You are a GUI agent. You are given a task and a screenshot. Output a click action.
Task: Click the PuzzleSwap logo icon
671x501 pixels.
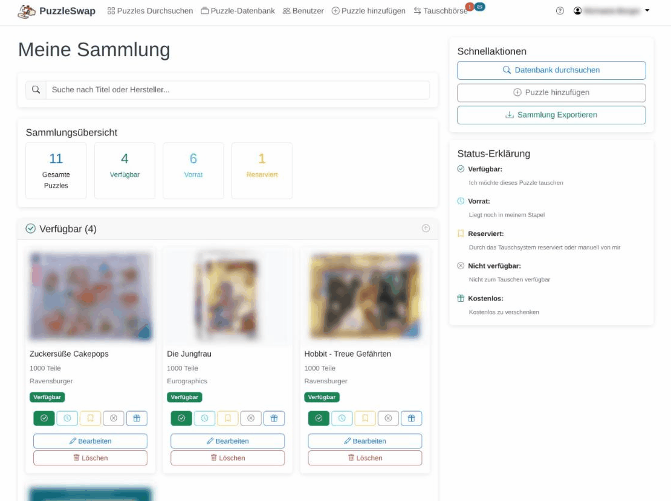click(x=27, y=11)
